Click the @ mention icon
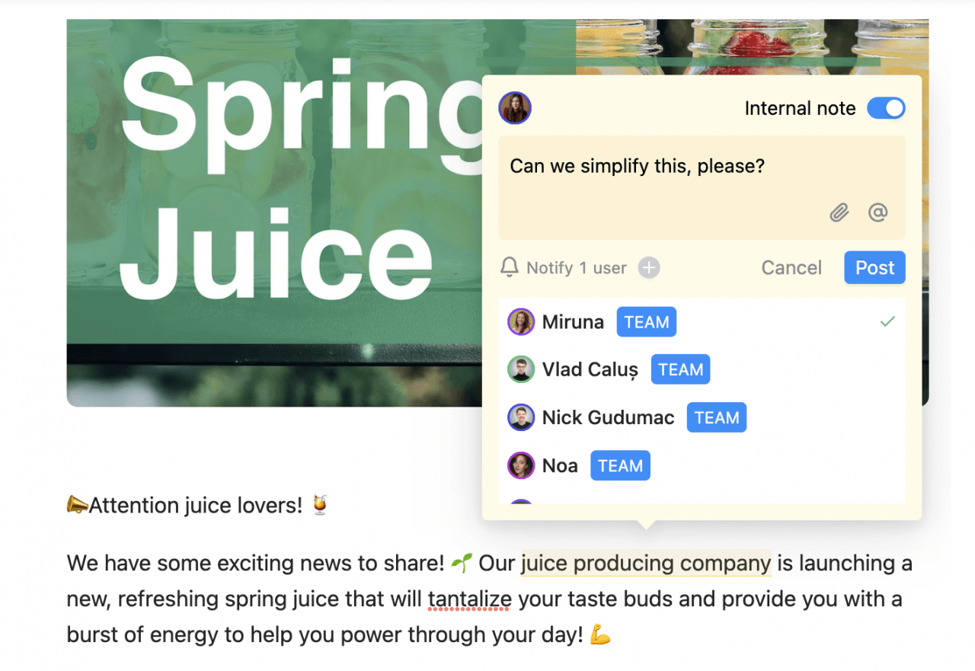 coord(878,212)
